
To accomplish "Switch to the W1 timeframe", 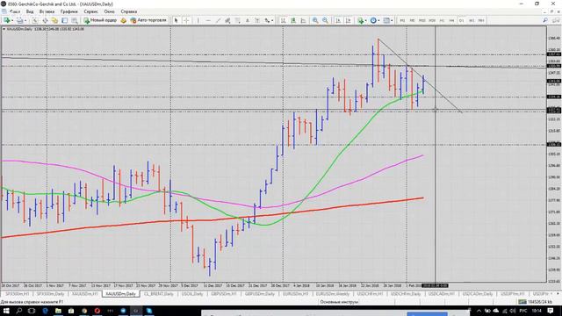I will coord(472,20).
